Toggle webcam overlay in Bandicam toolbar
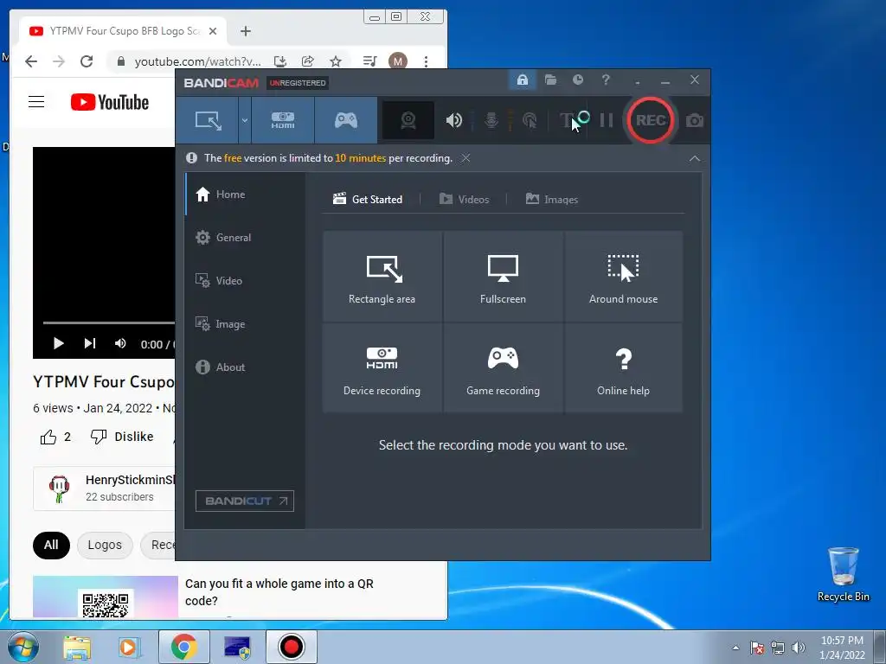The width and height of the screenshot is (886, 664). 408,120
